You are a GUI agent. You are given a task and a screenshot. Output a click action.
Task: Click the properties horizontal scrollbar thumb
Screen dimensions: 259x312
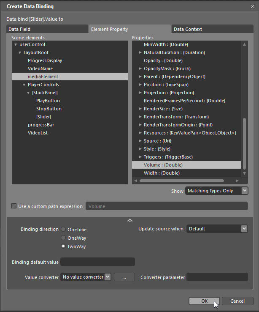click(x=182, y=181)
